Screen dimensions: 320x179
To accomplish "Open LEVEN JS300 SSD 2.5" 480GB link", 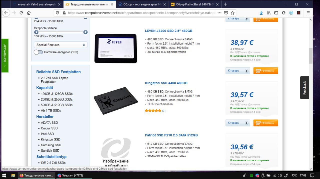I will tap(168, 31).
